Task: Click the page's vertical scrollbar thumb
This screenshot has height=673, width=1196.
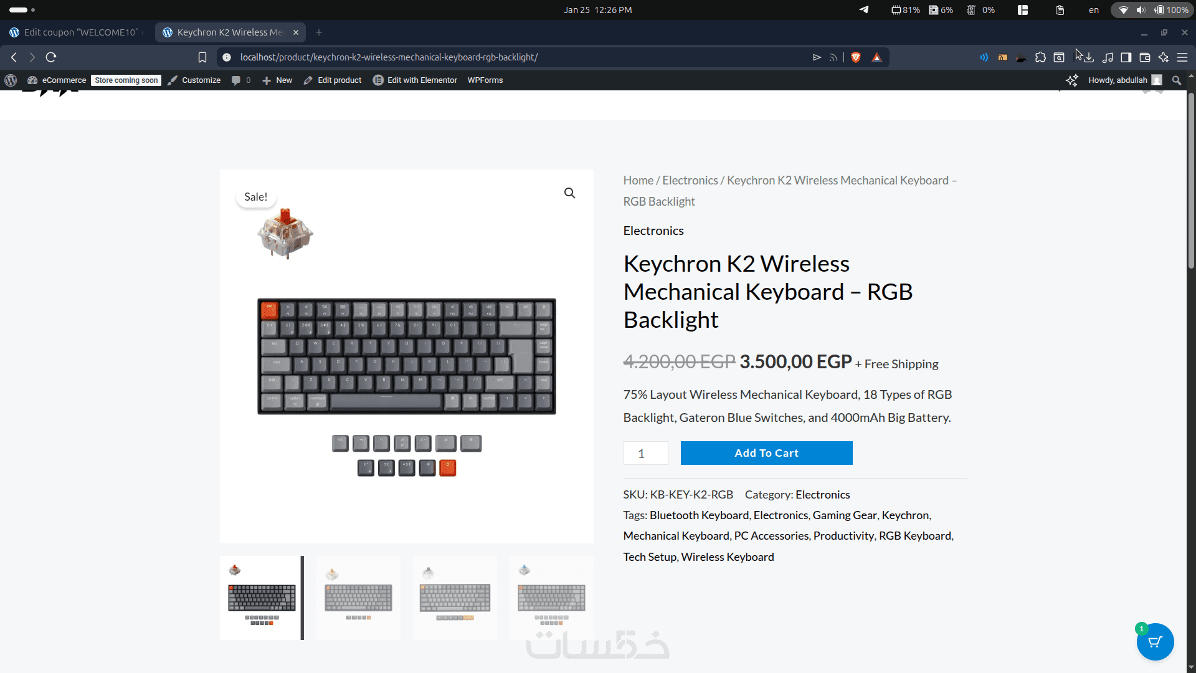Action: point(1191,181)
